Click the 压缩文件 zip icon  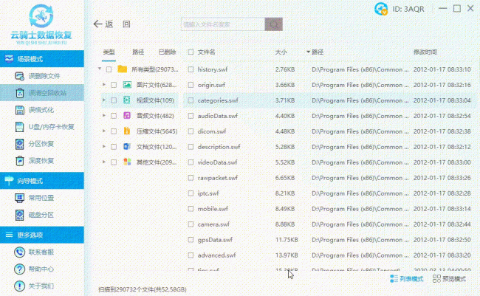pos(127,131)
